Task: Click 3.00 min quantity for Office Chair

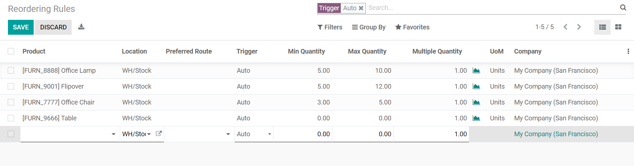Action: coord(324,102)
